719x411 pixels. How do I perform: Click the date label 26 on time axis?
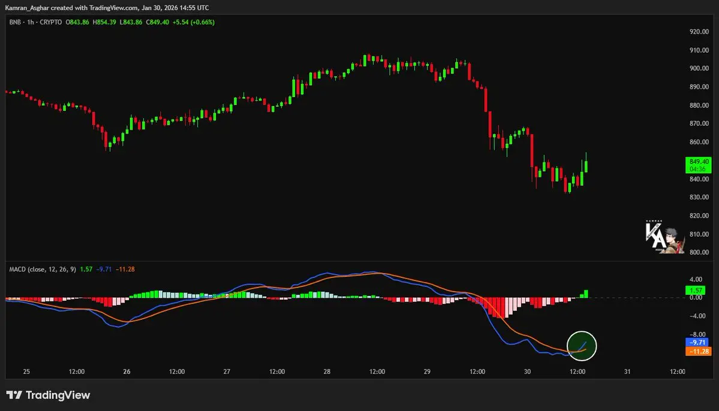click(127, 371)
